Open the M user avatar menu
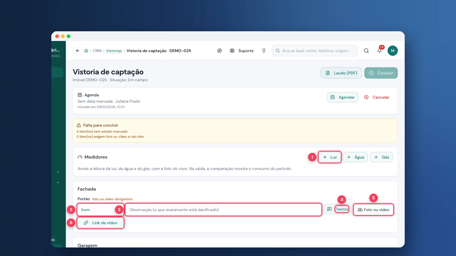 click(392, 51)
